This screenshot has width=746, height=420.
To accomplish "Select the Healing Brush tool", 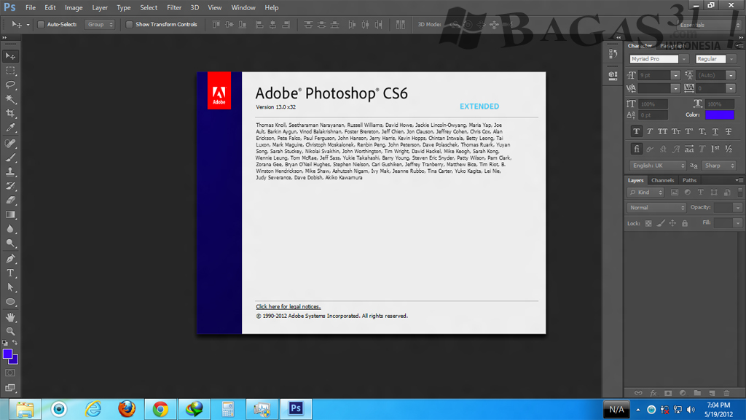I will tap(10, 144).
